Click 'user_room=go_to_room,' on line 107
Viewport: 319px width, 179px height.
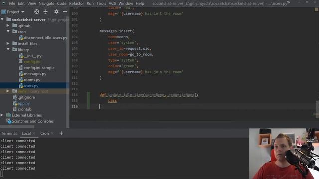(131, 54)
